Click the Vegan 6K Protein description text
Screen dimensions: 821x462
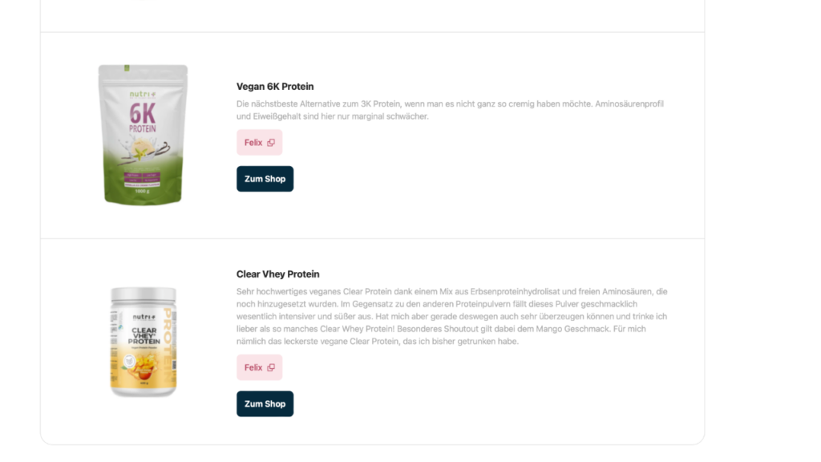[x=451, y=110]
